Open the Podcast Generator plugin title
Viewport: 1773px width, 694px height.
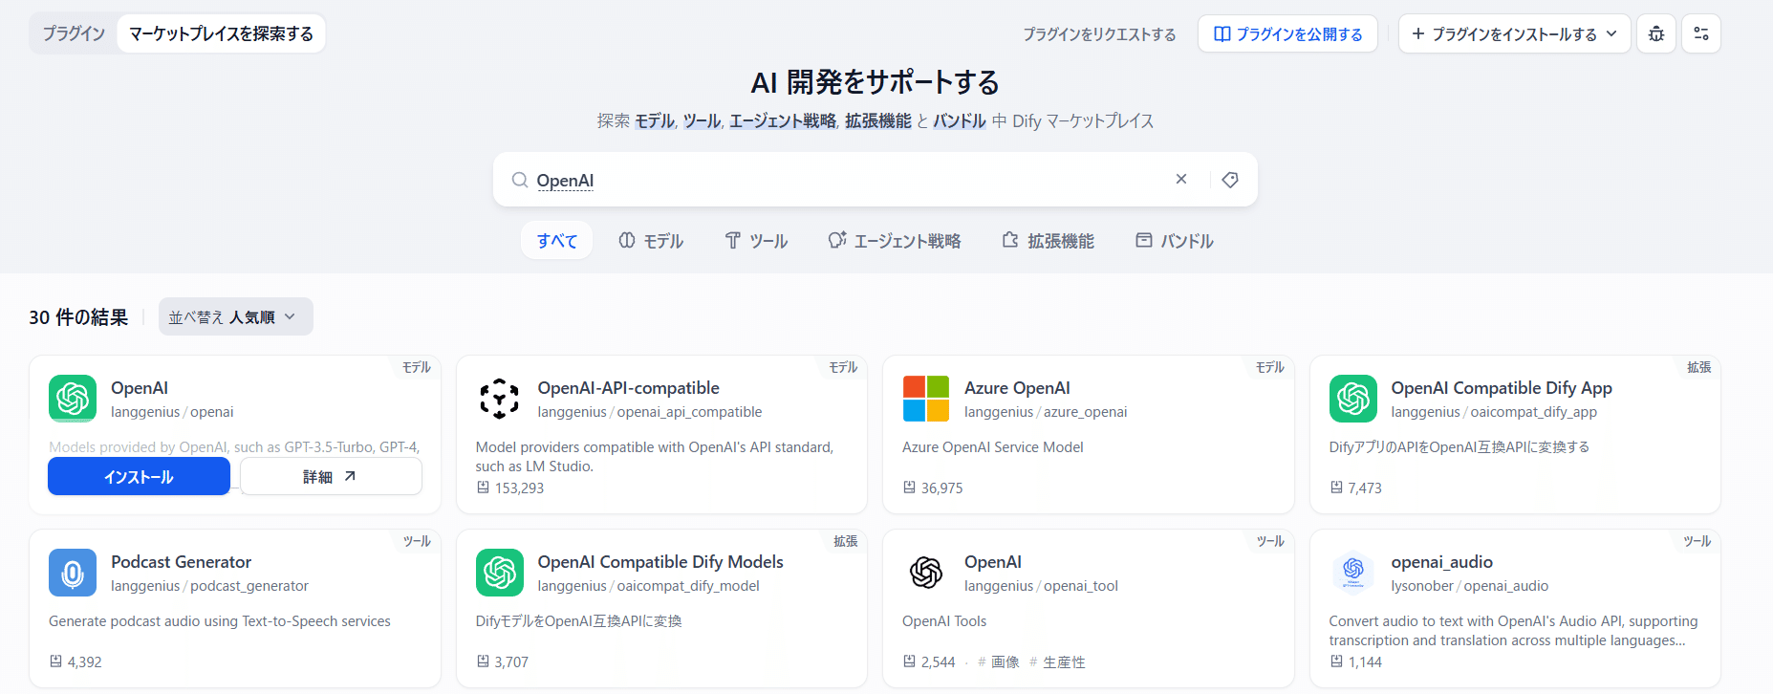[x=181, y=562]
